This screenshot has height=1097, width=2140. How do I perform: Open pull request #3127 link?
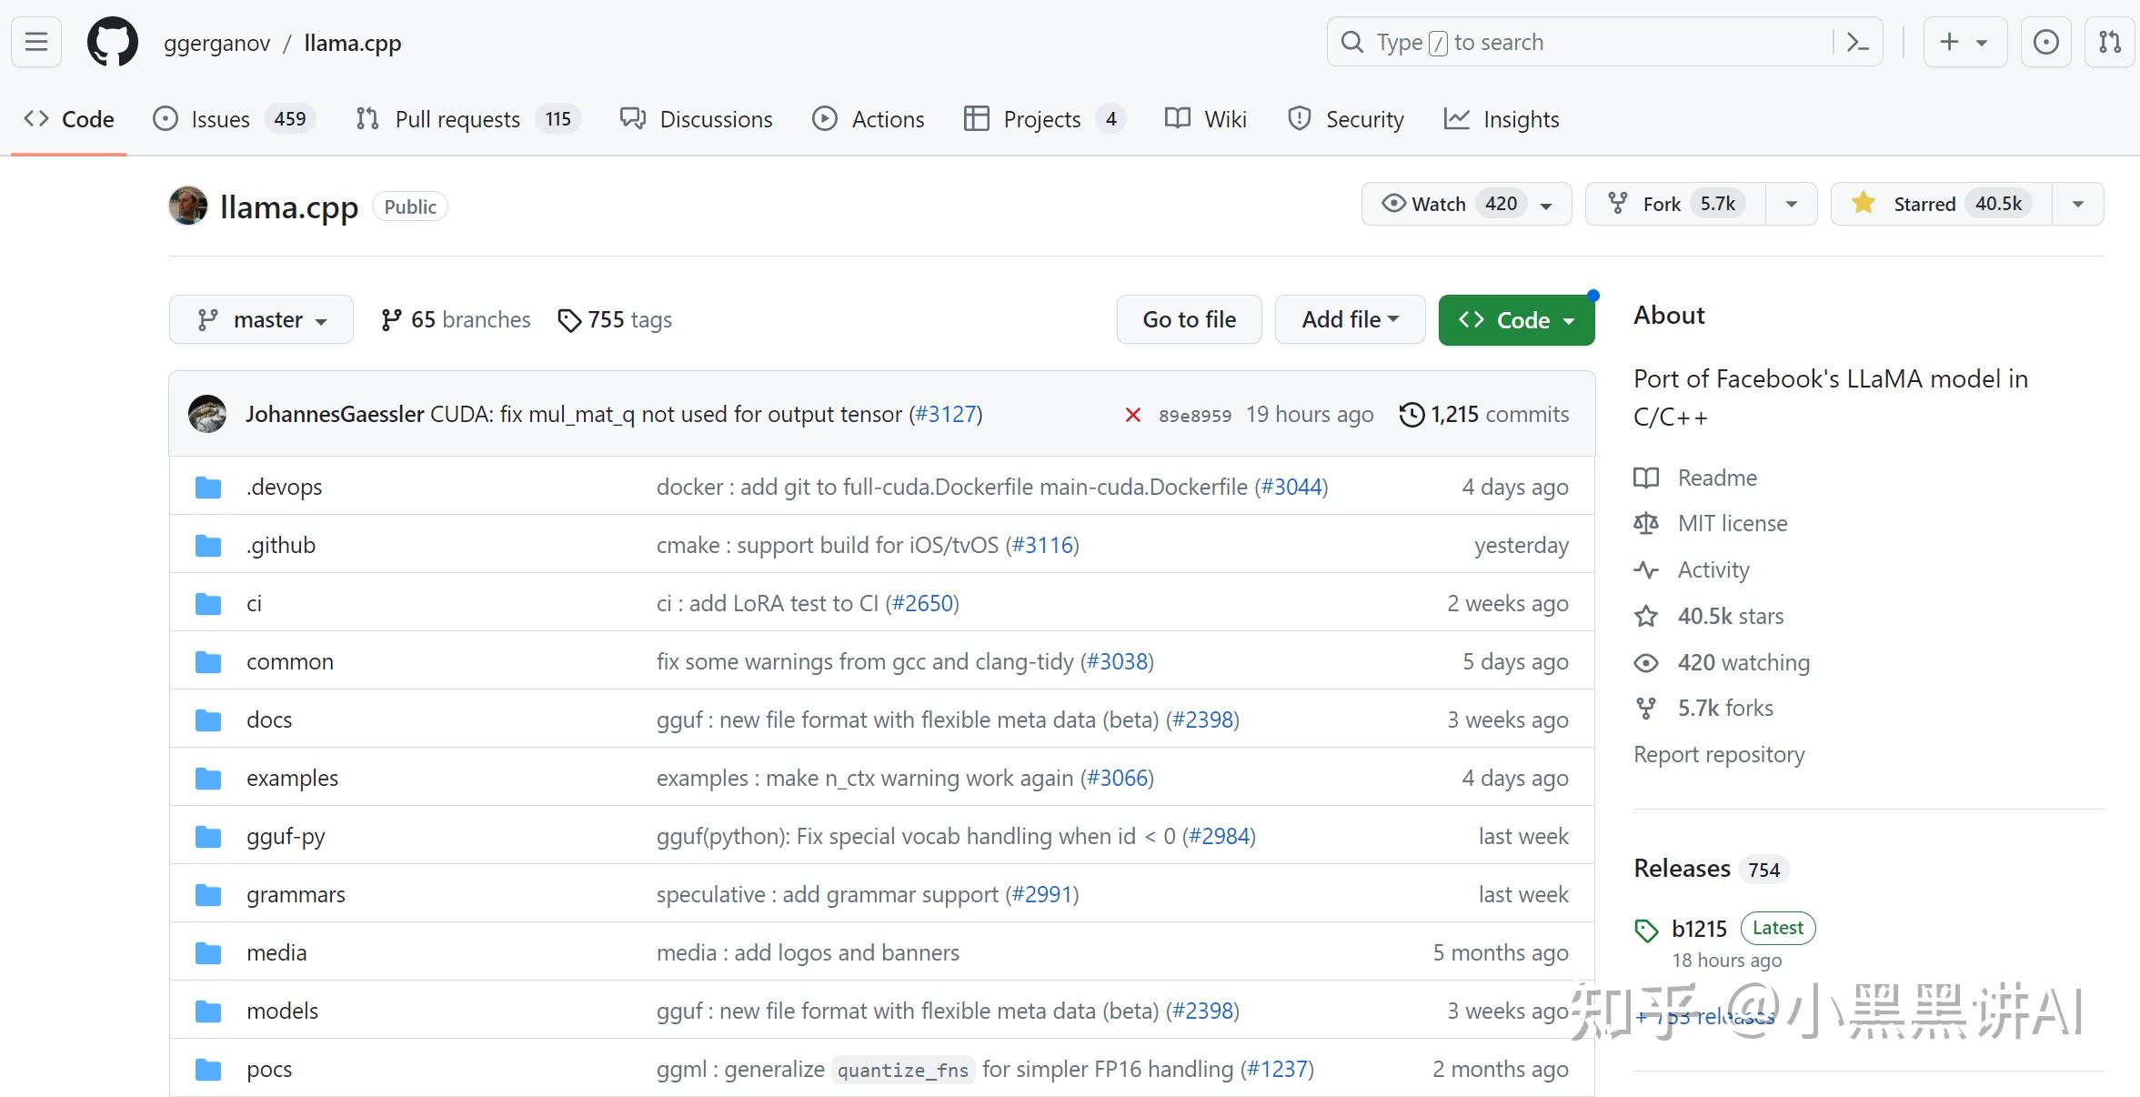pos(946,415)
